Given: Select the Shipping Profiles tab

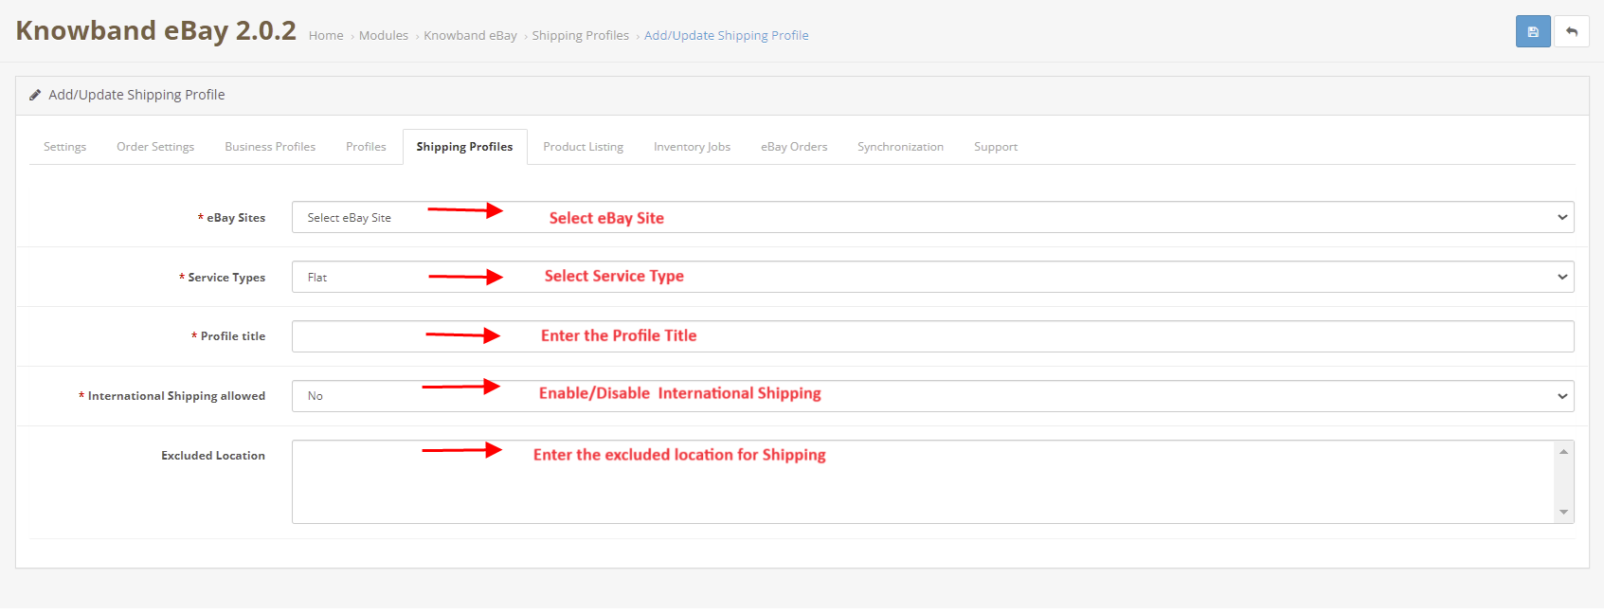Looking at the screenshot, I should pyautogui.click(x=464, y=147).
